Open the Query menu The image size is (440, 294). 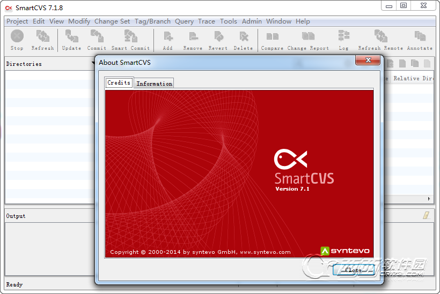coord(185,21)
